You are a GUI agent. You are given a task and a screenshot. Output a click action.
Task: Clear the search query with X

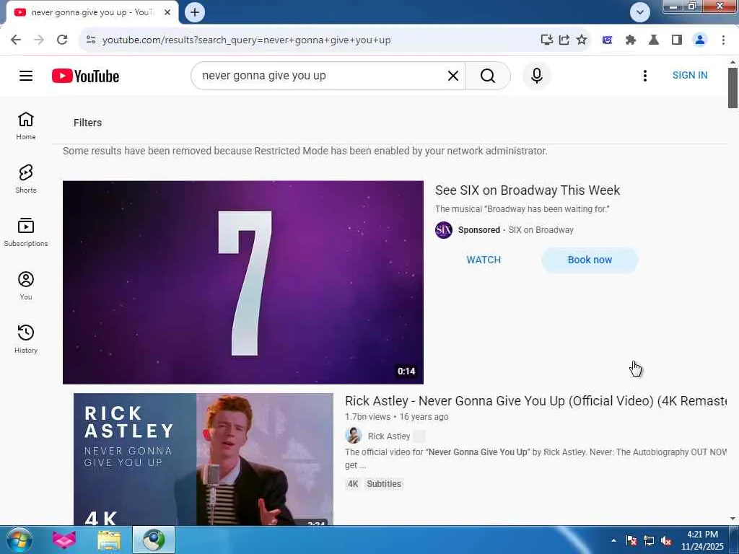point(453,75)
